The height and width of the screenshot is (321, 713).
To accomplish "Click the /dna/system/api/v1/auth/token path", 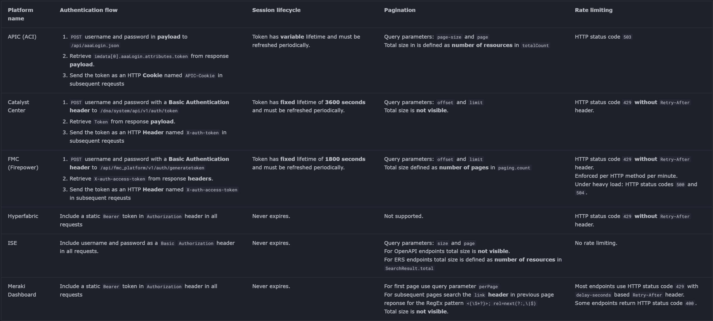I will (x=139, y=111).
